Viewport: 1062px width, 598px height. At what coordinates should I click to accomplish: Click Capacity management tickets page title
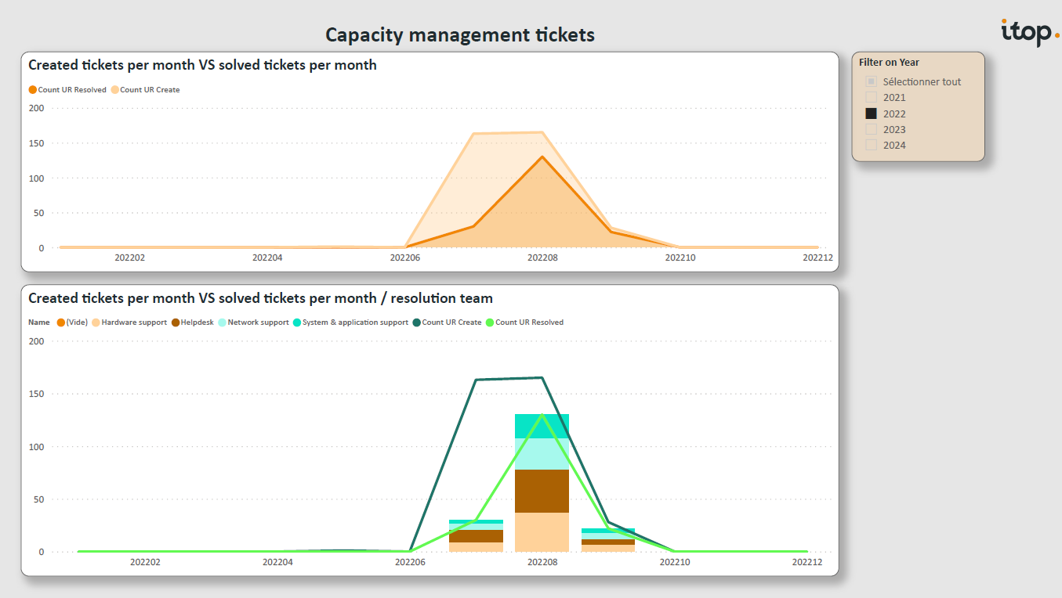pos(459,35)
